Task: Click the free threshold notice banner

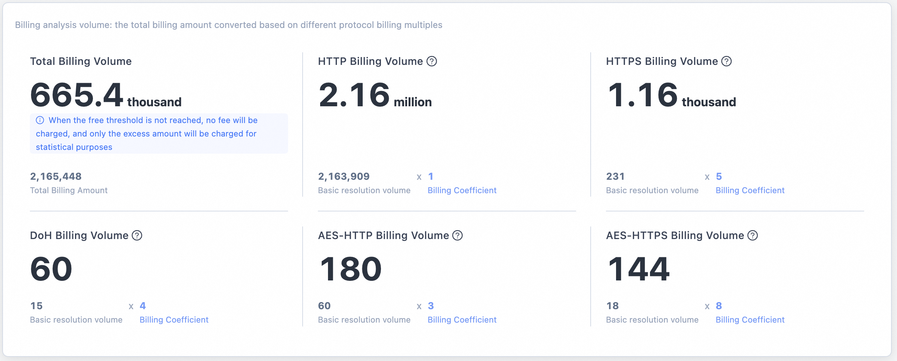Action: click(x=159, y=134)
